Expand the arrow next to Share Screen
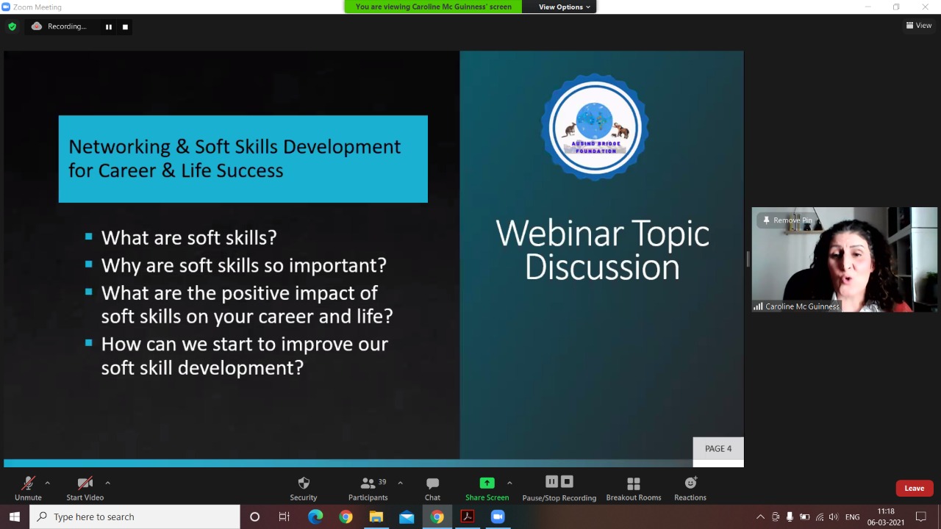 tap(509, 483)
